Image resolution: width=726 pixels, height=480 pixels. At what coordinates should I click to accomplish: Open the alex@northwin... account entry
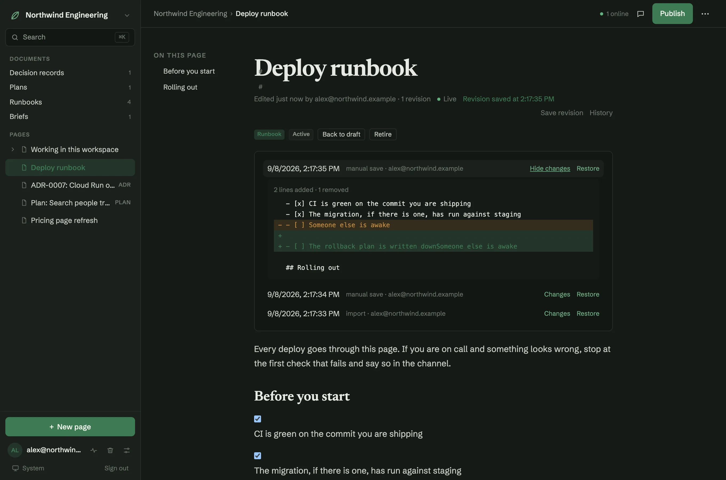pyautogui.click(x=54, y=450)
